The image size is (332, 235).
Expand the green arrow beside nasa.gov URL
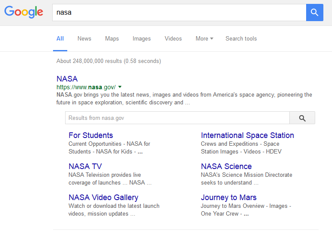click(x=120, y=87)
